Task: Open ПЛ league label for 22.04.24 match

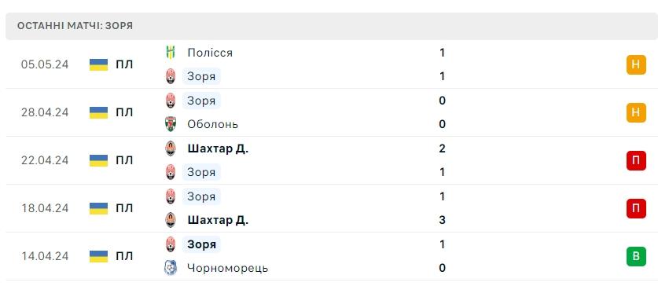Action: pos(124,160)
